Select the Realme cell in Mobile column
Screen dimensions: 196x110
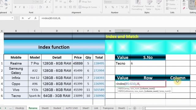(x=16, y=63)
